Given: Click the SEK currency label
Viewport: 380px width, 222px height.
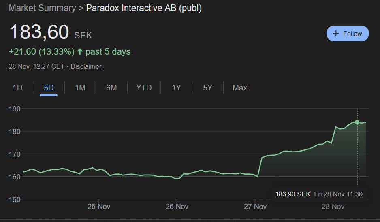Looking at the screenshot, I should (83, 35).
